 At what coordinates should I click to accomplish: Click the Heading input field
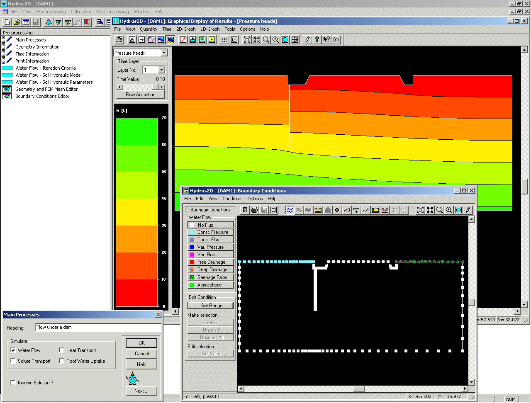98,327
